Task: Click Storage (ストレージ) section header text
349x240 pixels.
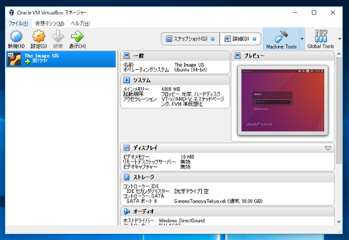Action: (x=144, y=177)
